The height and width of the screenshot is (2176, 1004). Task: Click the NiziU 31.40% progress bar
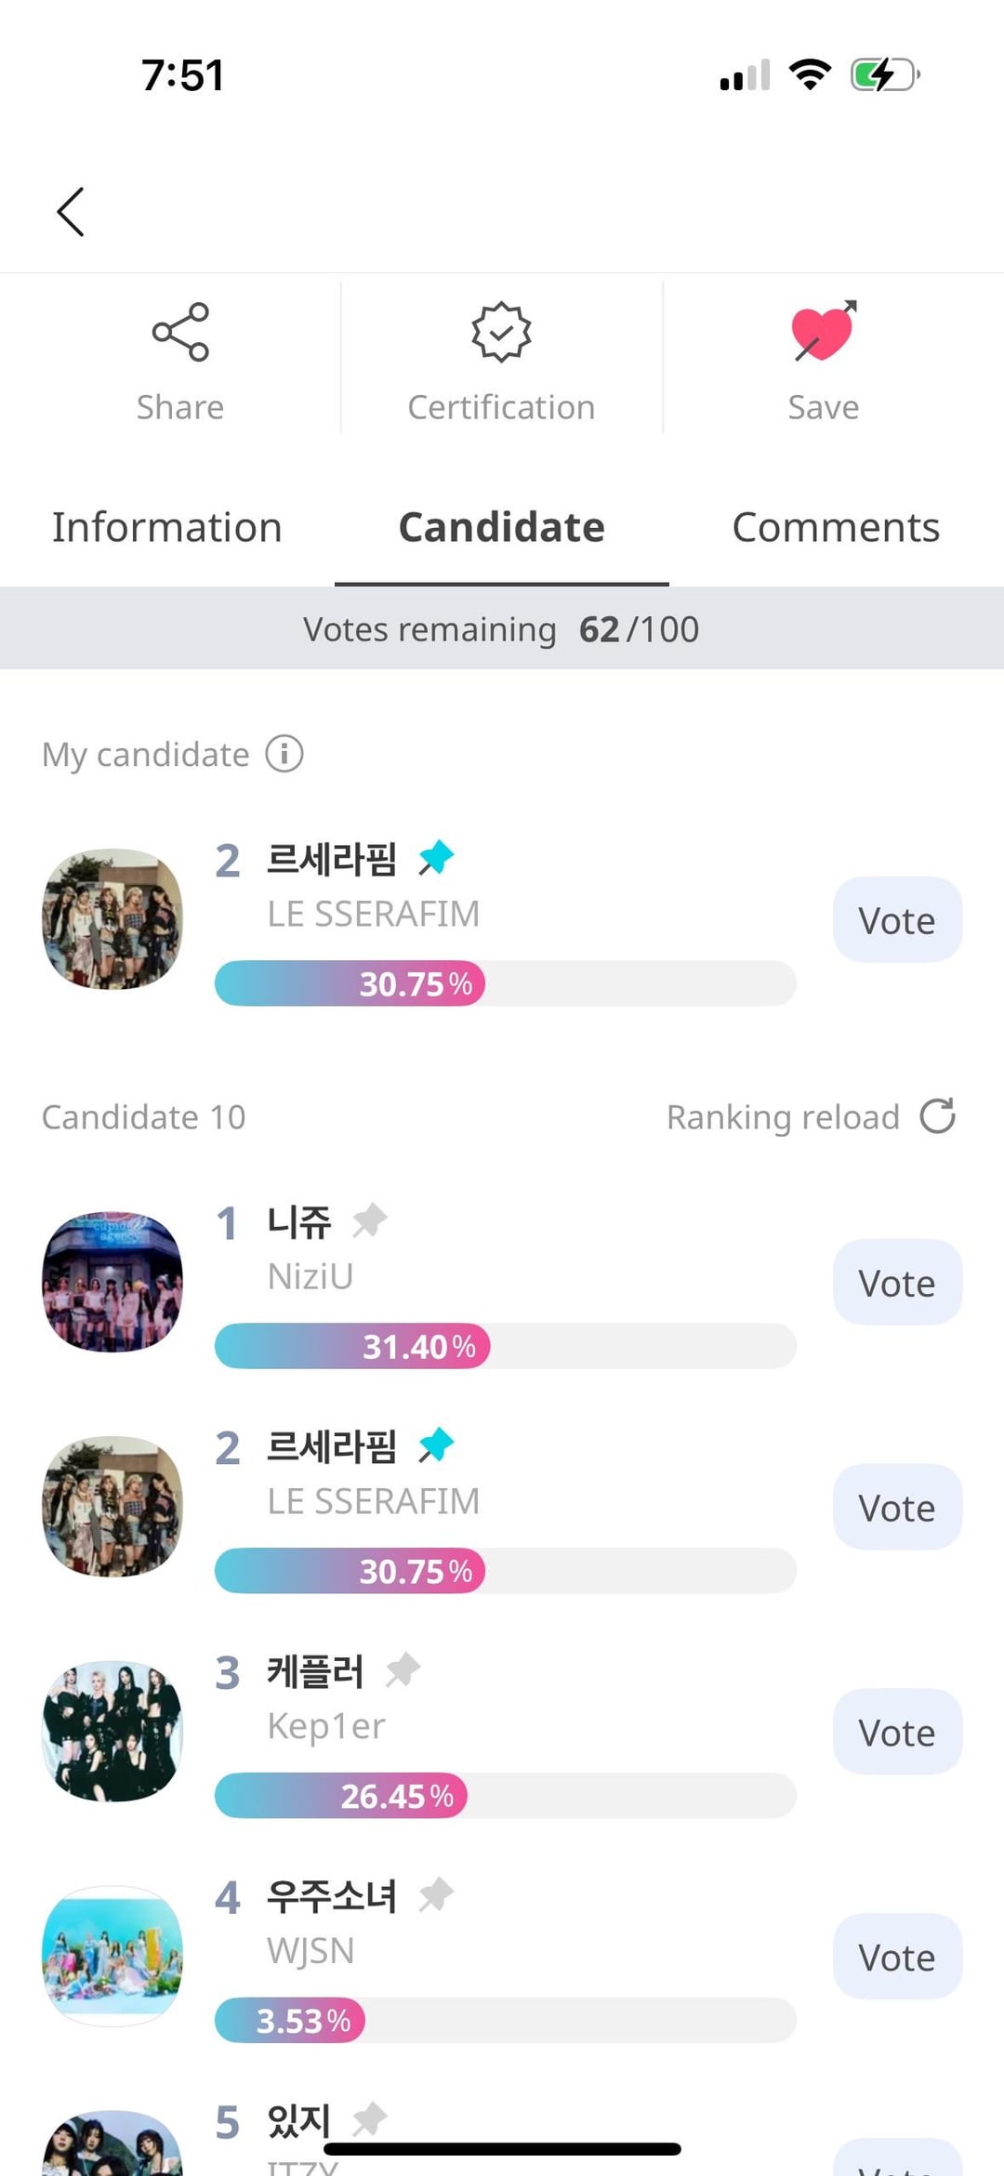coord(505,1346)
